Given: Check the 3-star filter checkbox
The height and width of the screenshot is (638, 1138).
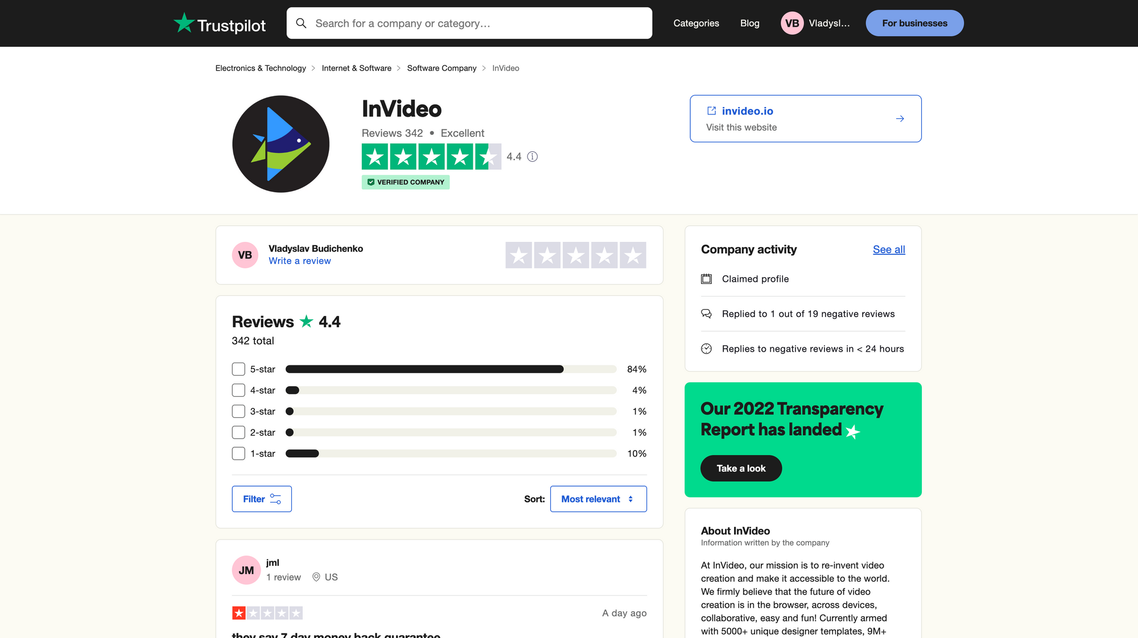Looking at the screenshot, I should [238, 411].
